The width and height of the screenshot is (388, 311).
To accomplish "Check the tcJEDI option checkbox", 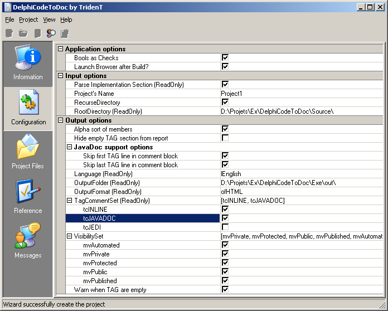I will (225, 227).
